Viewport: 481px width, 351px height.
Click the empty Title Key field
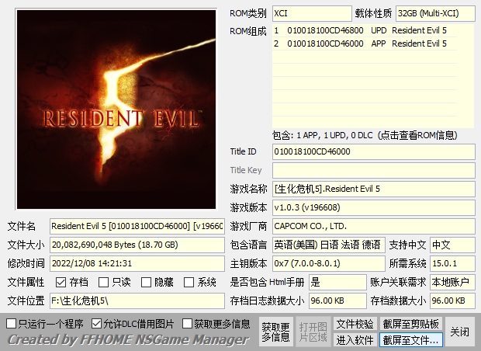pos(373,170)
